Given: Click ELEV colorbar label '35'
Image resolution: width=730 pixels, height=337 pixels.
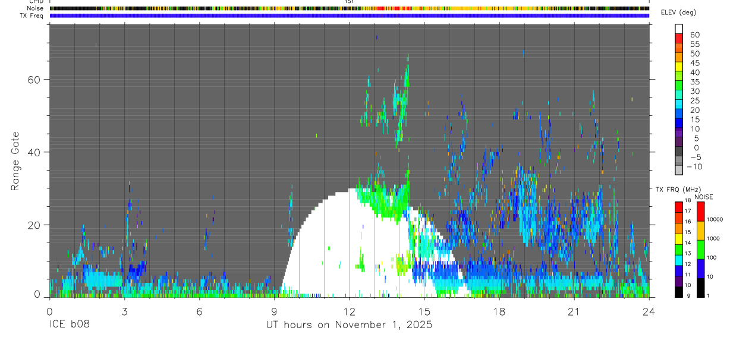Looking at the screenshot, I should (x=694, y=82).
